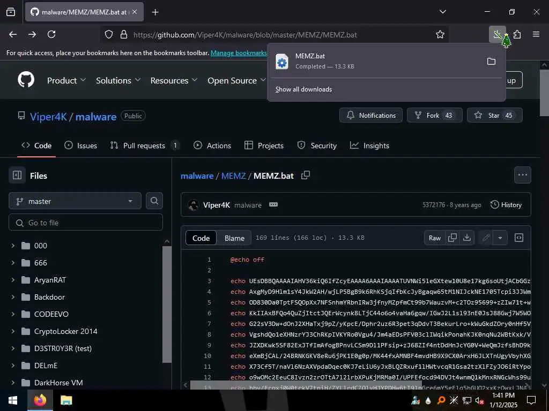Expand commit message ellipsis
The height and width of the screenshot is (411, 549).
[273, 204]
